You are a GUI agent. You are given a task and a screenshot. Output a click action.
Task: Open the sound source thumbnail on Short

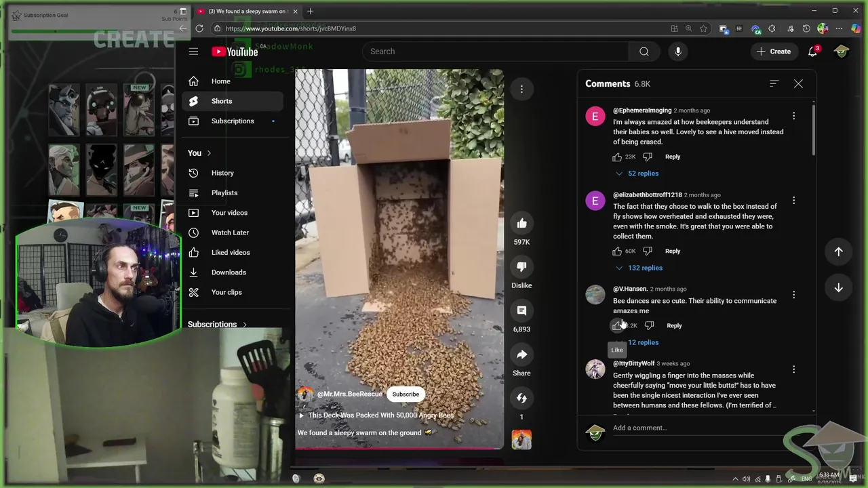(x=521, y=440)
